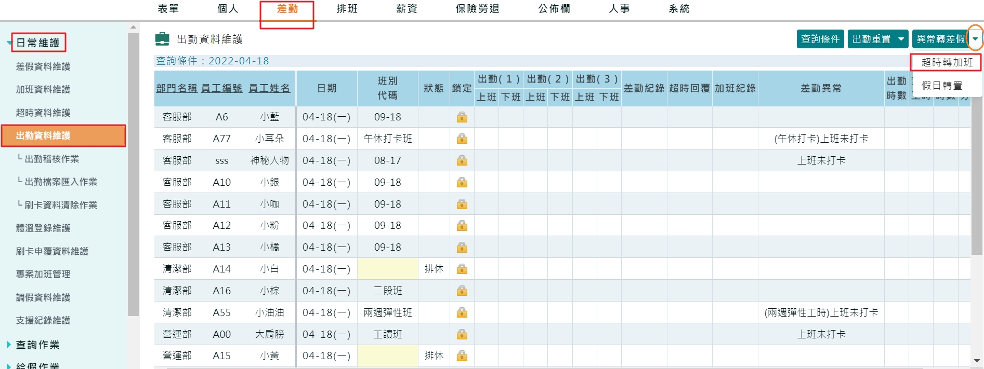Open the 系統 top menu
The image size is (984, 369).
(x=679, y=9)
